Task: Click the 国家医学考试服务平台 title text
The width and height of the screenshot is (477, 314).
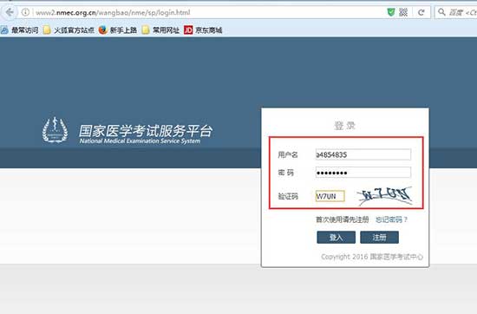Action: point(146,131)
